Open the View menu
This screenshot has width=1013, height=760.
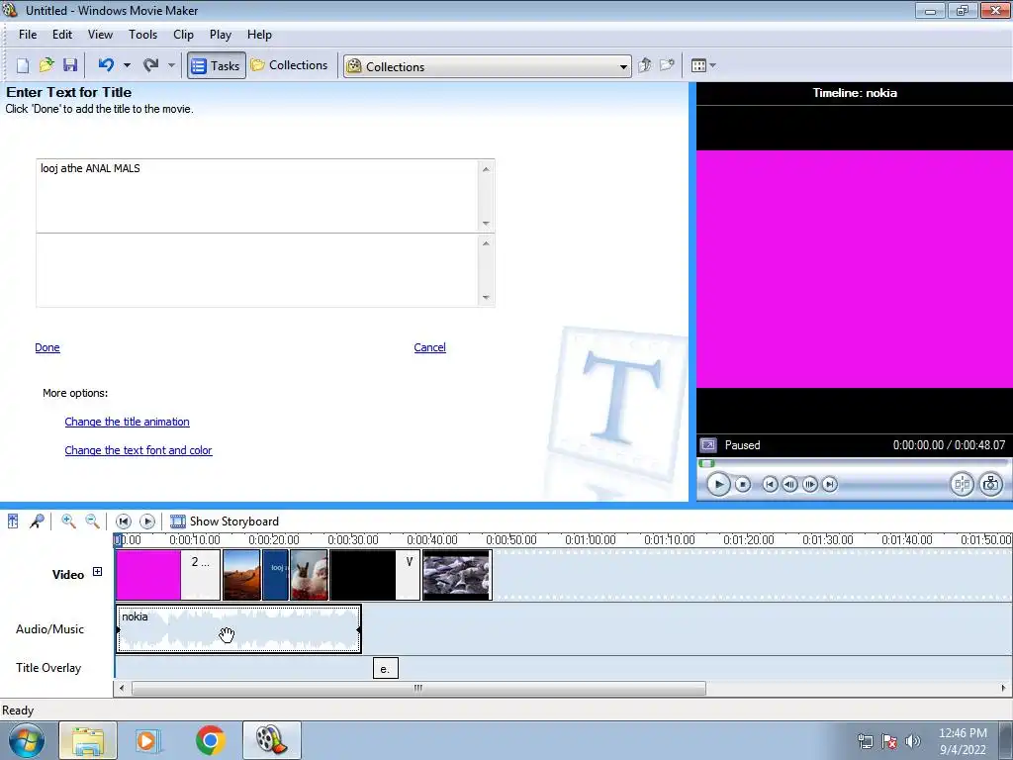(x=100, y=35)
